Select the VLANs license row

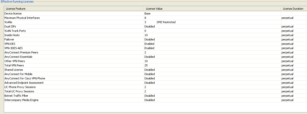point(8,22)
